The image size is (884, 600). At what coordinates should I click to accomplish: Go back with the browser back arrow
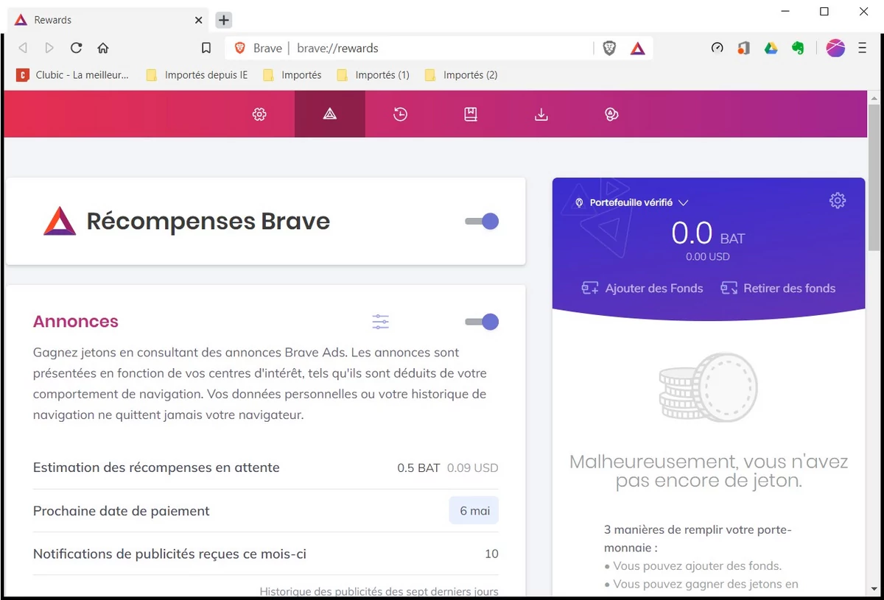[23, 48]
